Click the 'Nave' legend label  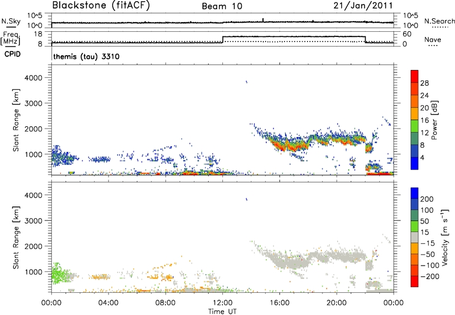click(x=433, y=40)
